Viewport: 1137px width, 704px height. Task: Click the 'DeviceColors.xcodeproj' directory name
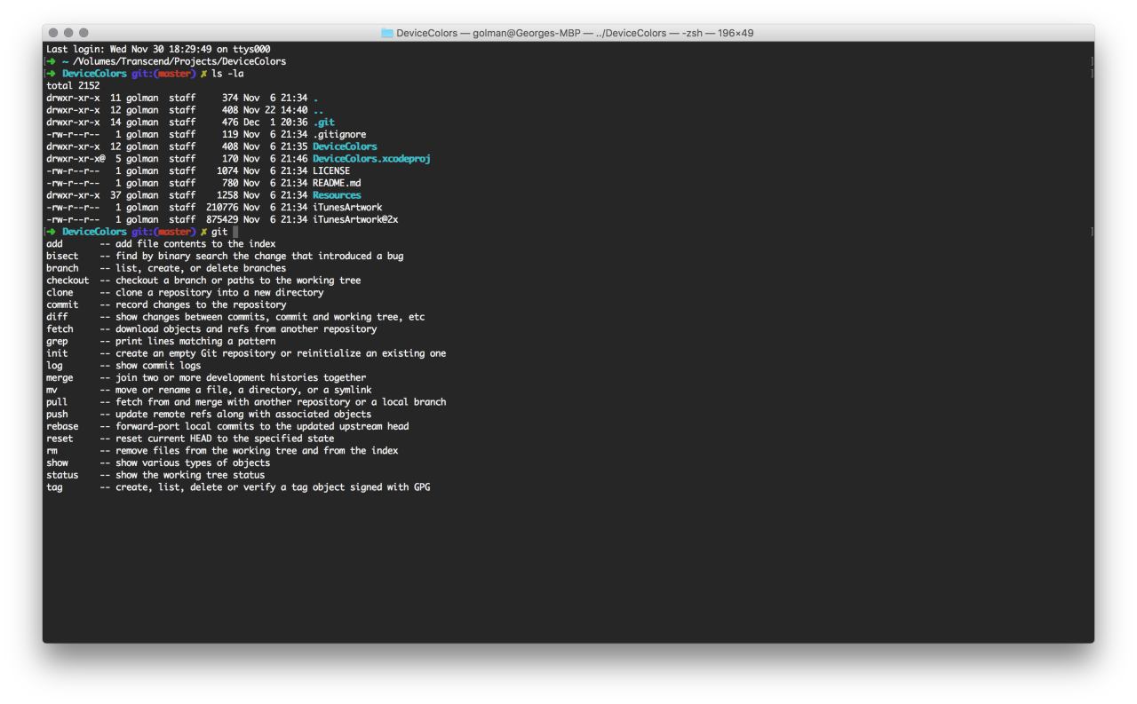tap(371, 159)
